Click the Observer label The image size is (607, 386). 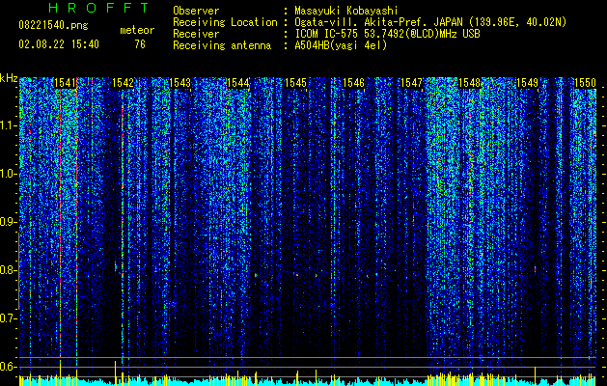196,11
